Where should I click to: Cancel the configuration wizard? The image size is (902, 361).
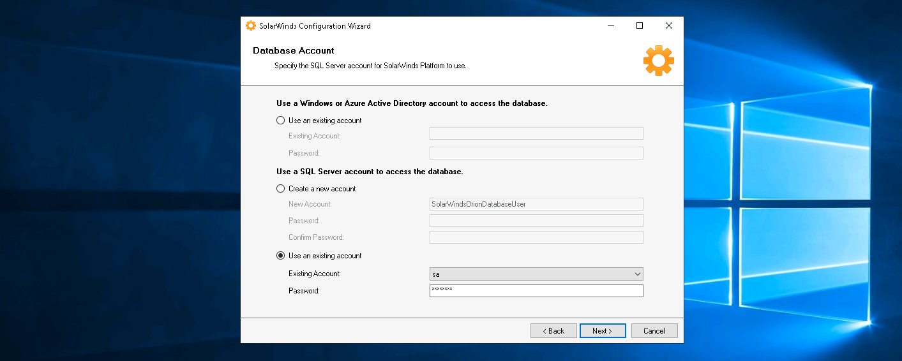click(x=654, y=331)
